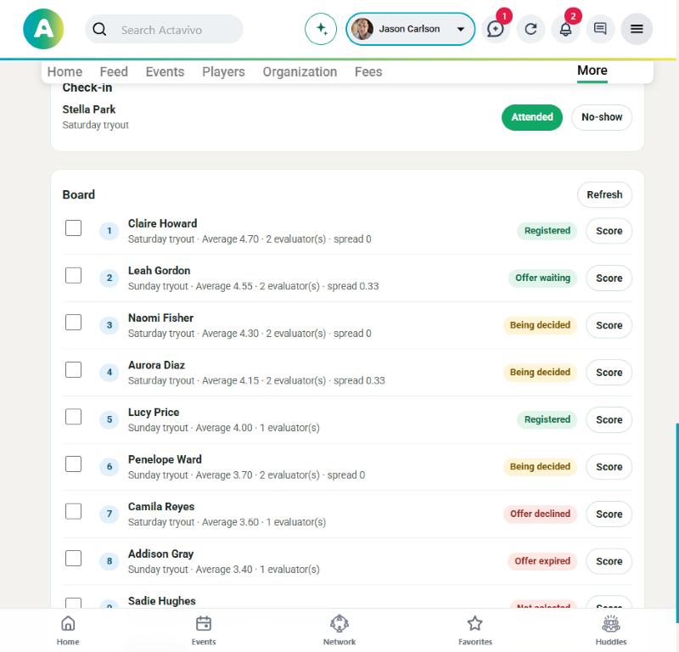The width and height of the screenshot is (679, 652).
Task: Open the Players tab
Action: click(x=223, y=71)
